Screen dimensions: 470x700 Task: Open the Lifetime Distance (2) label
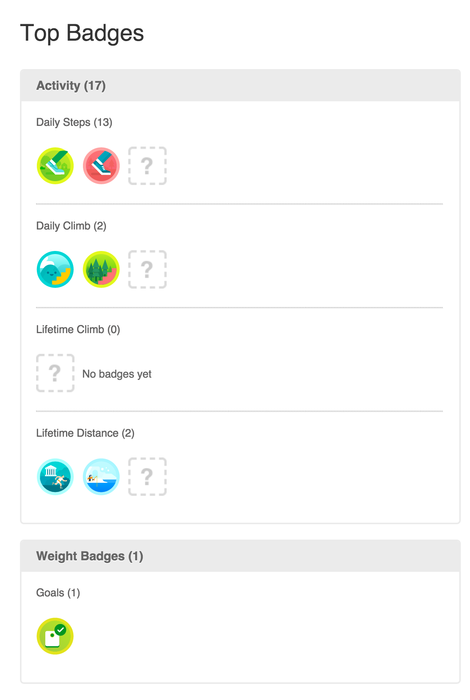(x=85, y=433)
